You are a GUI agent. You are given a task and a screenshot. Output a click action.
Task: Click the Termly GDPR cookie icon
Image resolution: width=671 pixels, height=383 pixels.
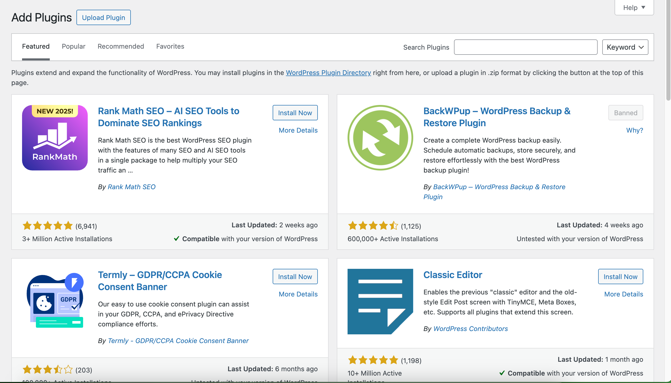click(x=55, y=300)
